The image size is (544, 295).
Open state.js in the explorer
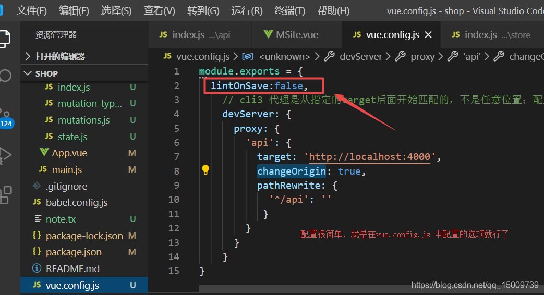click(84, 137)
